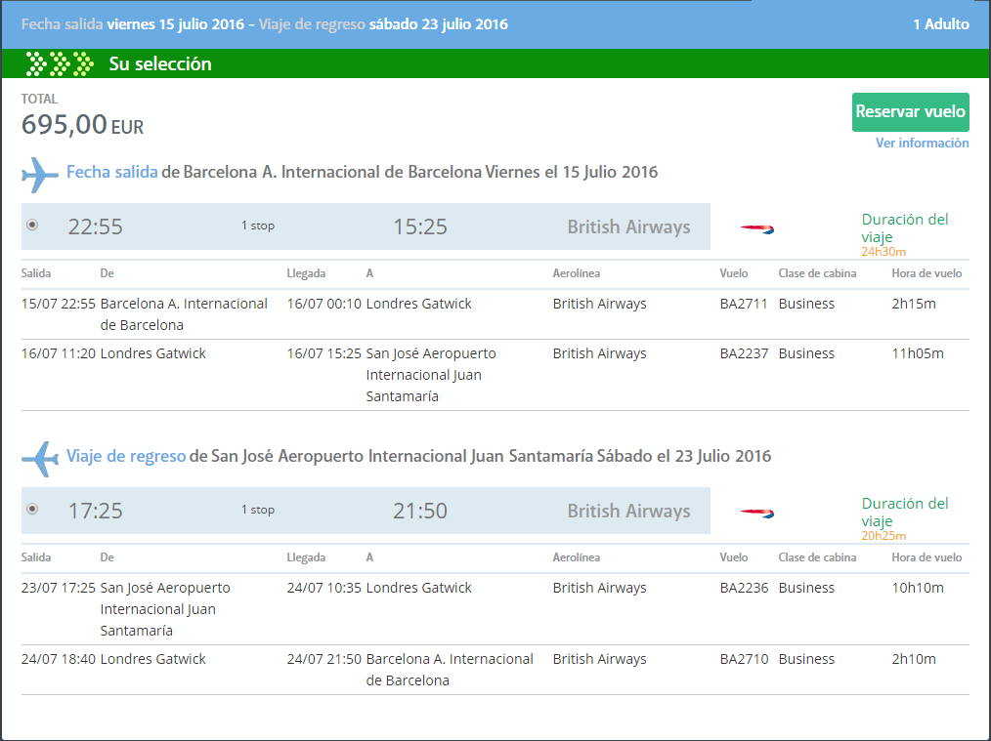Viewport: 991px width, 741px height.
Task: Click the 15/07 22:55 departure cell
Action: pos(58,304)
